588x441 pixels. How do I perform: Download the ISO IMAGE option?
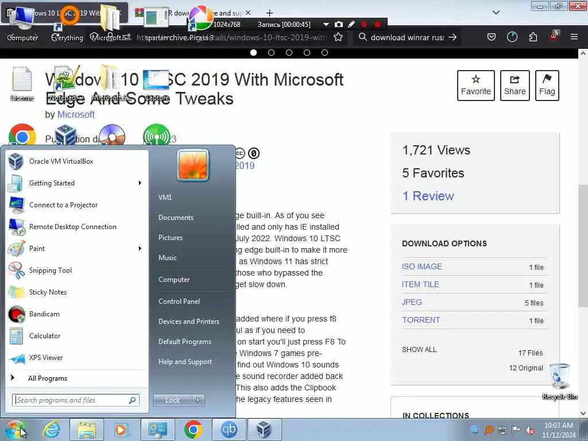coord(422,266)
